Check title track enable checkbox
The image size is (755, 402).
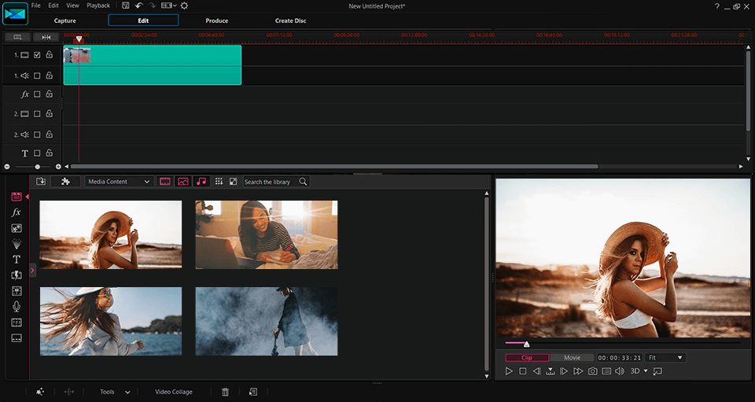click(37, 153)
